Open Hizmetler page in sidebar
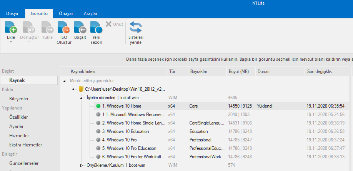This screenshot has height=171, width=353. pos(19,136)
